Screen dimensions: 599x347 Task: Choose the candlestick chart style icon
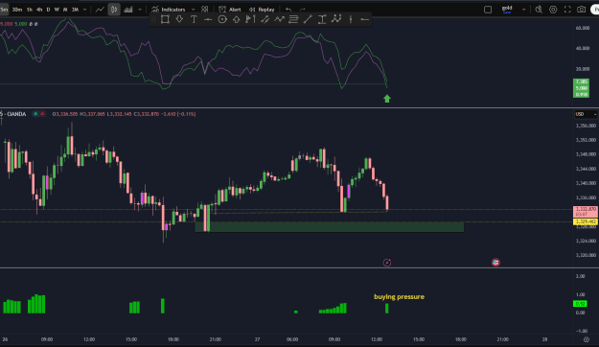[x=114, y=10]
